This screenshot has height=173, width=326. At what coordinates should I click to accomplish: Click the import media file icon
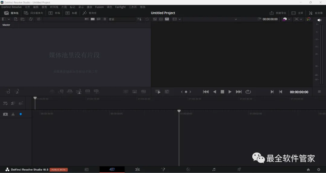pyautogui.click(x=16, y=19)
